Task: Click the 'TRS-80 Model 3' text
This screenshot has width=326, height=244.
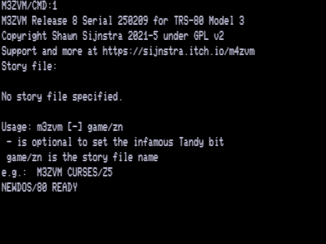Action: [x=209, y=21]
